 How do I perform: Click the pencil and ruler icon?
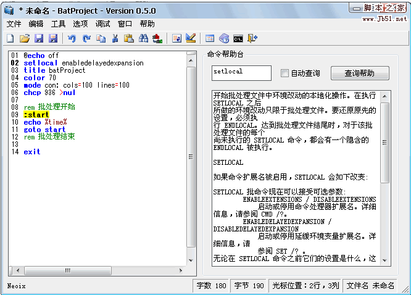click(191, 38)
